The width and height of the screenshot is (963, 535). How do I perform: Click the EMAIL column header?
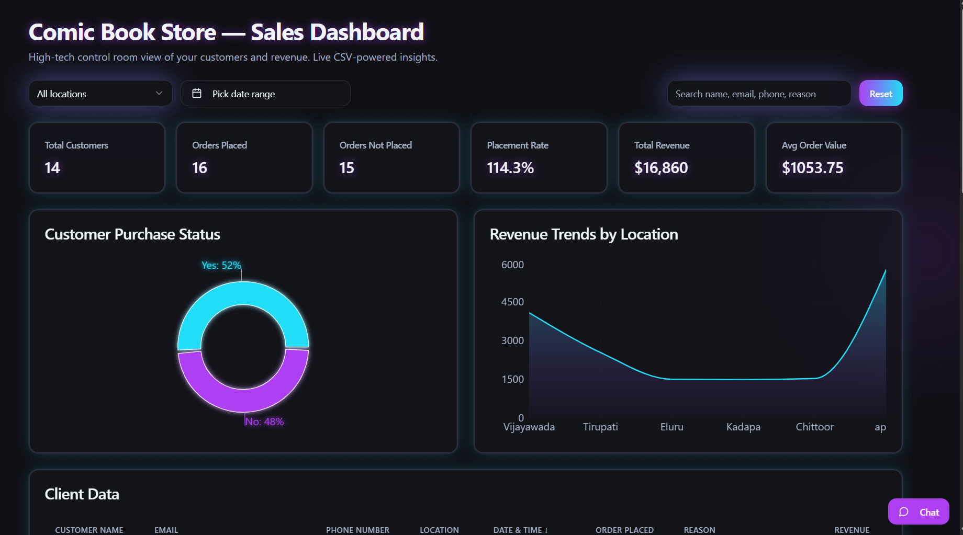165,529
